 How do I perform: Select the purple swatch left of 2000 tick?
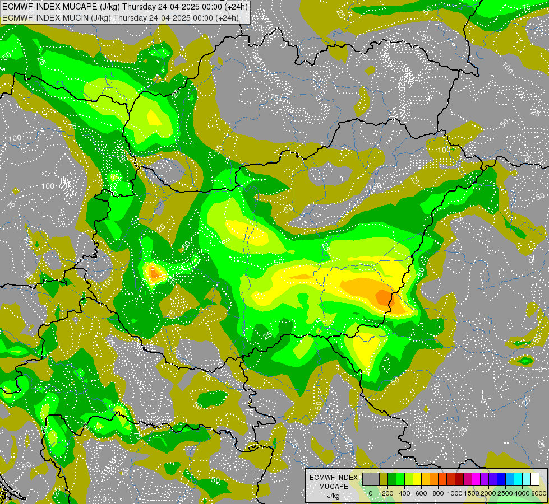[485, 479]
